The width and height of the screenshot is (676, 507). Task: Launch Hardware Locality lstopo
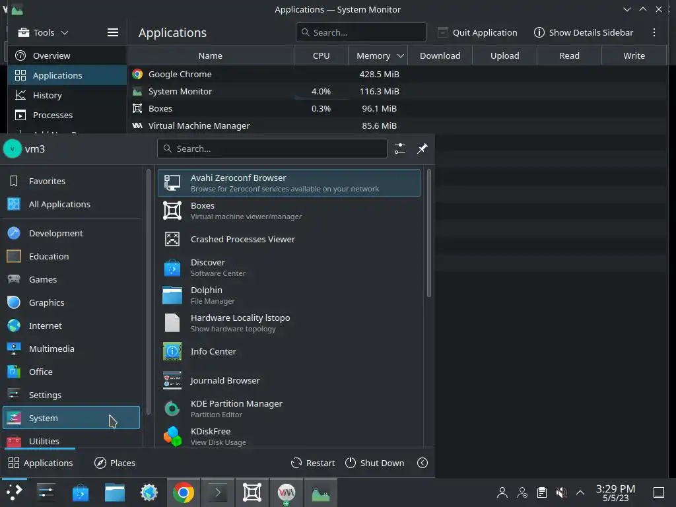pyautogui.click(x=289, y=323)
